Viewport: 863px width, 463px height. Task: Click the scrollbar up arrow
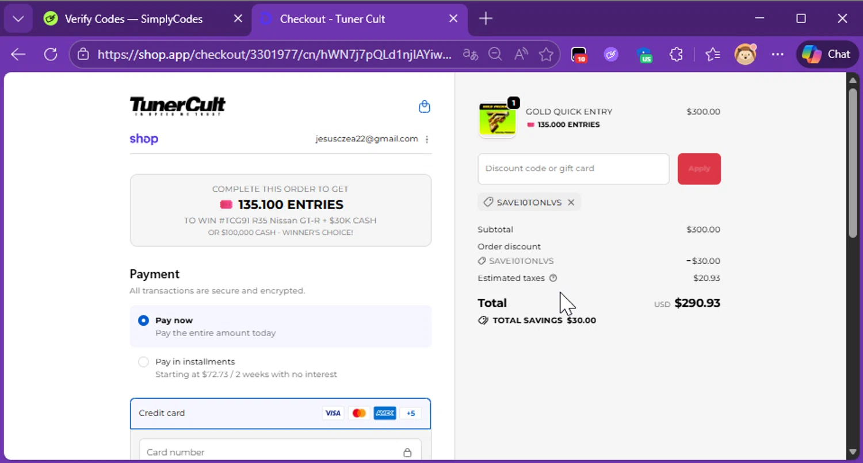[853, 80]
